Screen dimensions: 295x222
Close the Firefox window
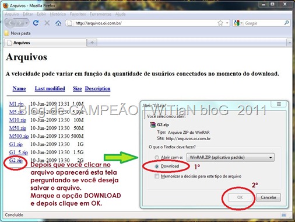(x=285, y=5)
